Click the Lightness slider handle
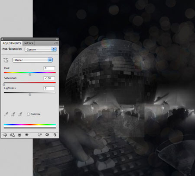The width and height of the screenshot is (195, 176). [30, 94]
